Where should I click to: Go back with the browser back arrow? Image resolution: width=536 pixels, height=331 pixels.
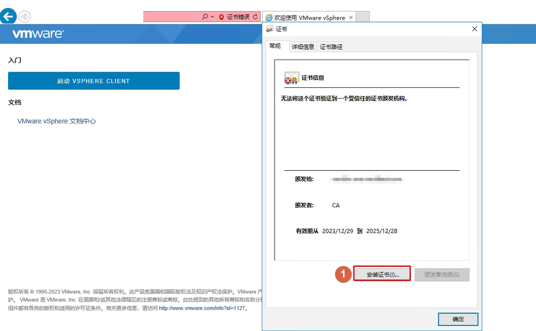point(8,16)
